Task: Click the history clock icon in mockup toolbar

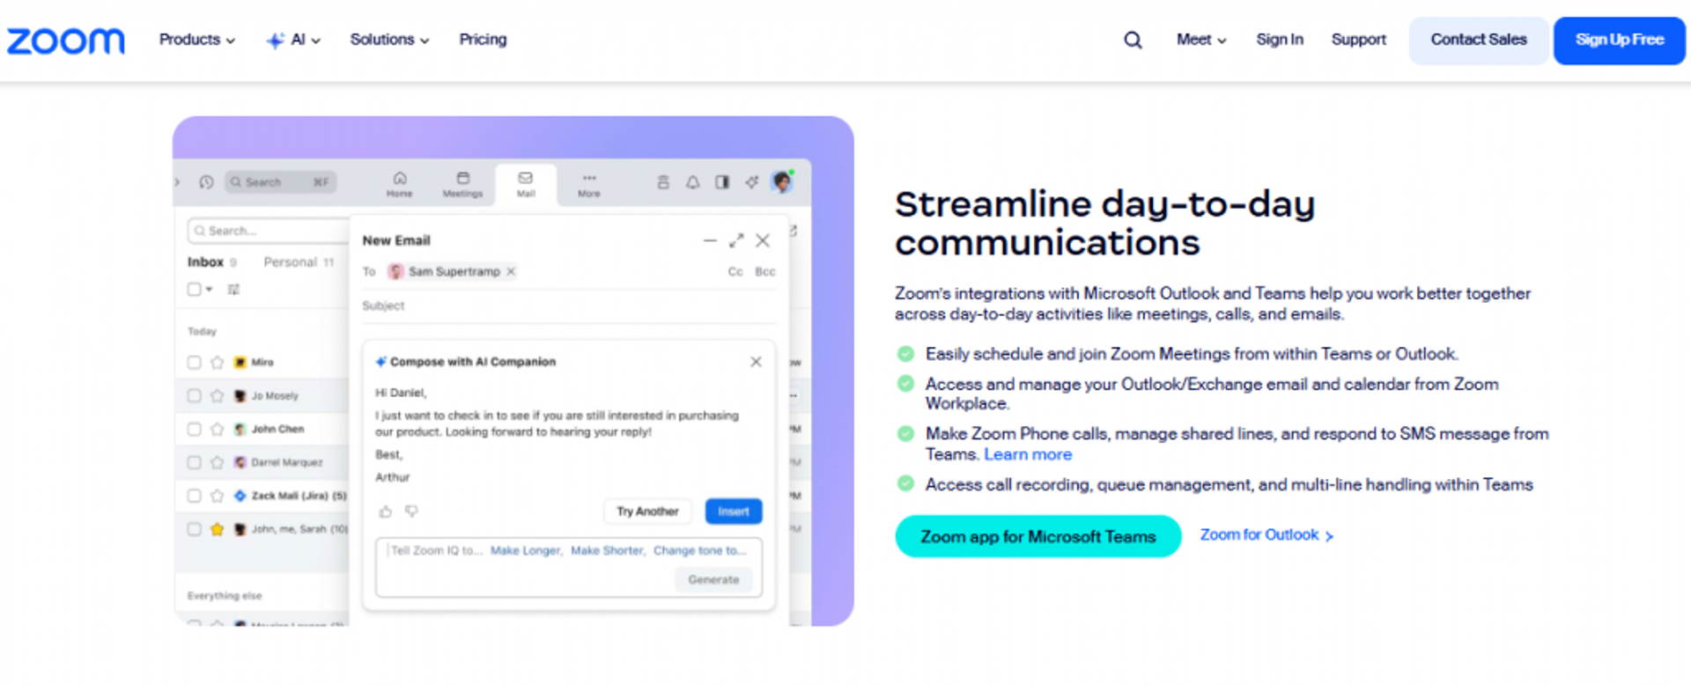Action: click(x=206, y=182)
